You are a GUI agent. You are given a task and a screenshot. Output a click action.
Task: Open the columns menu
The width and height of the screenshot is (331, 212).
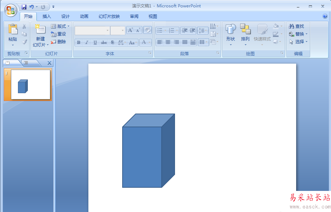coord(203,42)
